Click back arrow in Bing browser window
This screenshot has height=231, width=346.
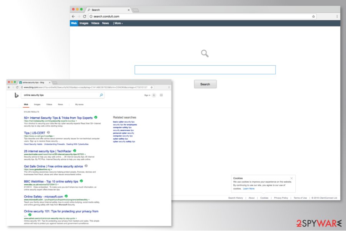pos(9,87)
